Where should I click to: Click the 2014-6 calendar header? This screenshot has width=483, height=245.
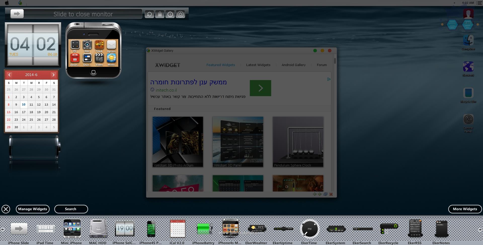point(31,75)
